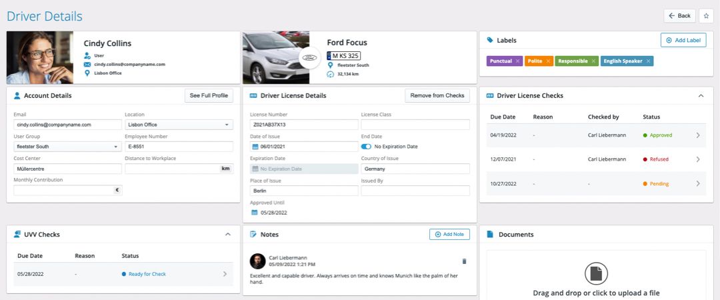This screenshot has width=720, height=300.
Task: Click the Due Date header in UVV Checks
Action: [30, 255]
